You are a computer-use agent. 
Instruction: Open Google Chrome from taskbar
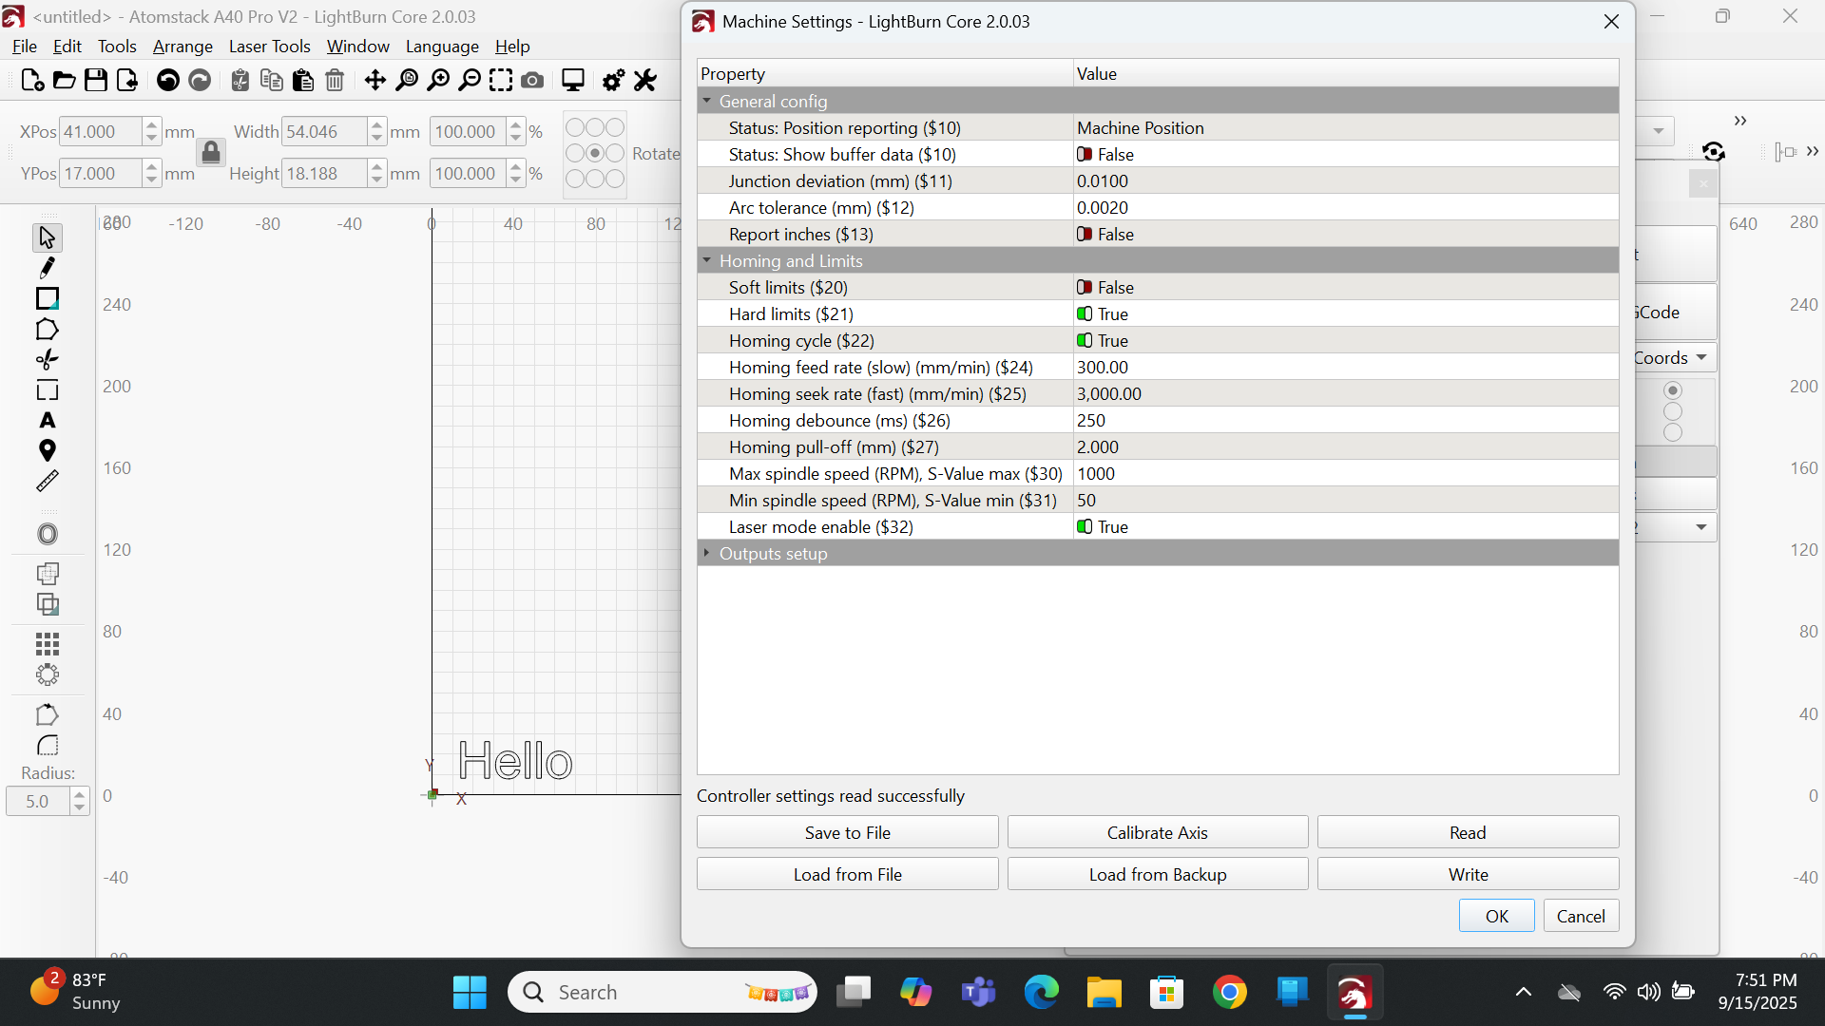1229,993
